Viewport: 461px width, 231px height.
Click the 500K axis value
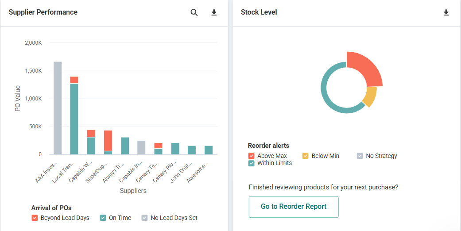point(35,127)
